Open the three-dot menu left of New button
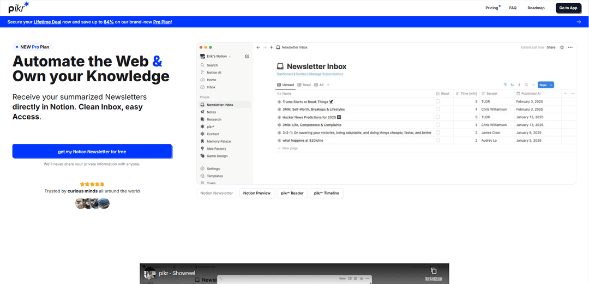Viewport: 589px width, 284px height. point(533,85)
